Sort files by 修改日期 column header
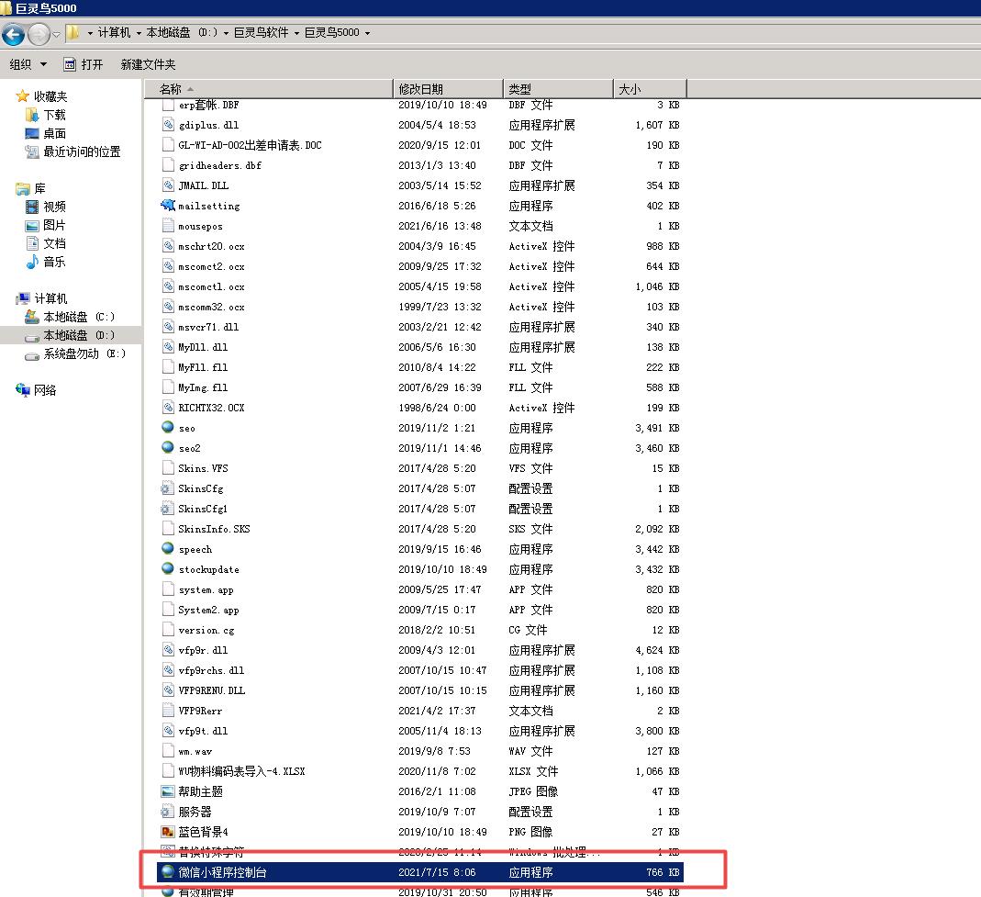Image resolution: width=981 pixels, height=897 pixels. point(420,89)
